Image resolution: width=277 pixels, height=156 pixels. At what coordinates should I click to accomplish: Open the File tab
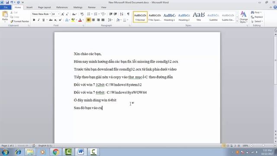click(6, 7)
